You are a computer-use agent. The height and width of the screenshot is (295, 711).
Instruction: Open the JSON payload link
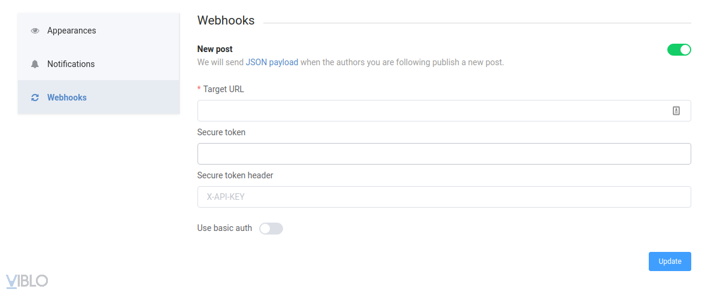coord(272,62)
